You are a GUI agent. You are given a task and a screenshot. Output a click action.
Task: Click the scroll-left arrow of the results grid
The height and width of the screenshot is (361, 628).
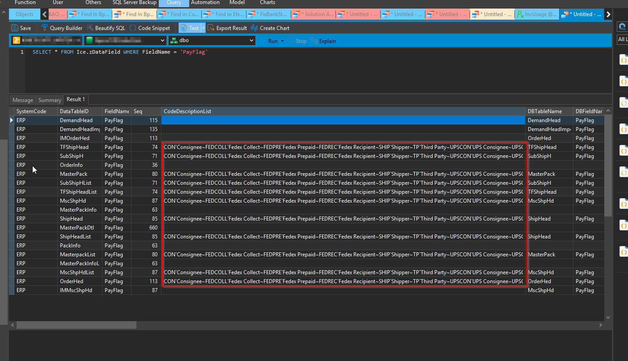click(12, 325)
